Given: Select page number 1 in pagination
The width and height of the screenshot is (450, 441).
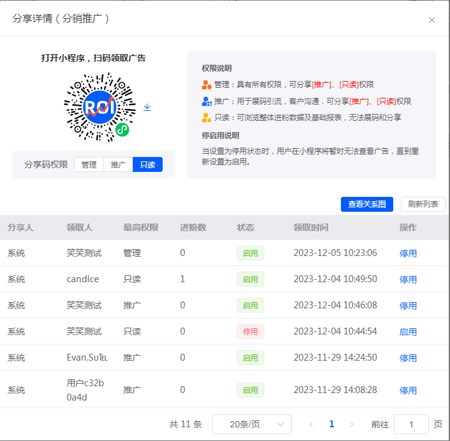Looking at the screenshot, I should [332, 424].
